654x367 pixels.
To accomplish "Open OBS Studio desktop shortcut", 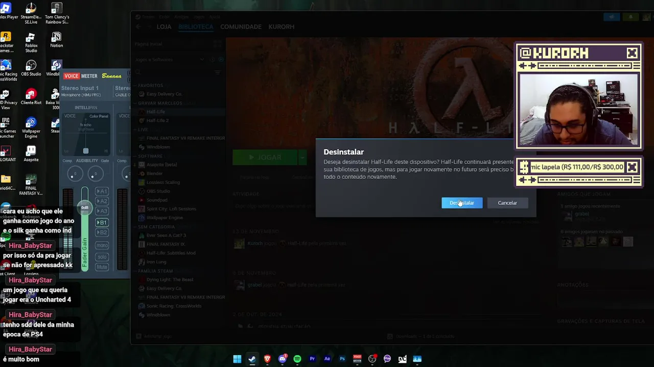I will click(31, 68).
